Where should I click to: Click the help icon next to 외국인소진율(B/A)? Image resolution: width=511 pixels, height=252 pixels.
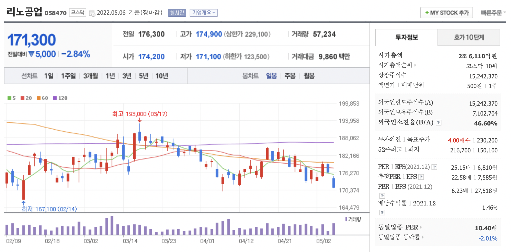point(439,123)
